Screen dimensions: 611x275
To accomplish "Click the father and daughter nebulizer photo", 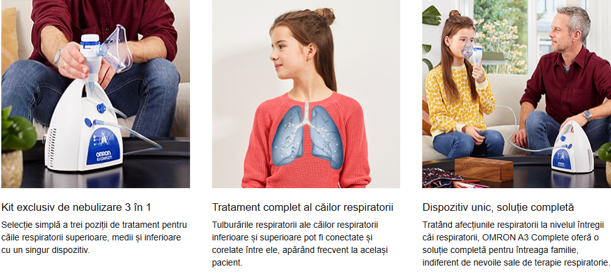I will click(517, 94).
